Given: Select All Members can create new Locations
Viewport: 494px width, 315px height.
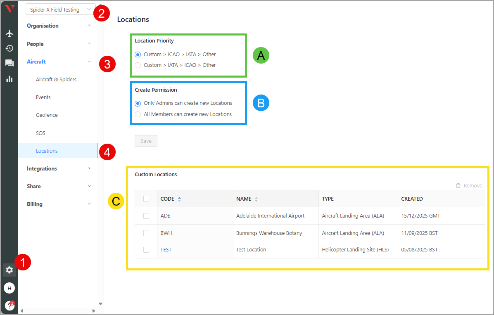Looking at the screenshot, I should [x=138, y=114].
